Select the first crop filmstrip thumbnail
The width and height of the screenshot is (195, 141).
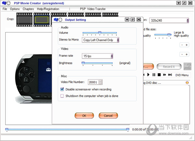click(24, 19)
